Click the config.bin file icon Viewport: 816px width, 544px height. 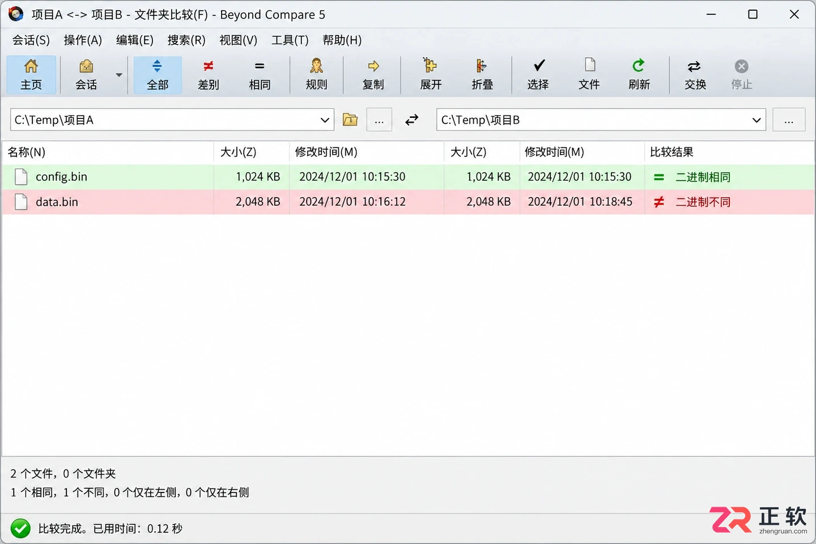21,177
